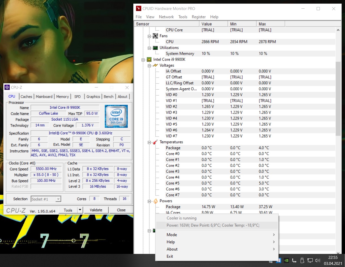This screenshot has width=345, height=267.
Task: Click the safely remove USB tray icon
Action: coord(302,260)
